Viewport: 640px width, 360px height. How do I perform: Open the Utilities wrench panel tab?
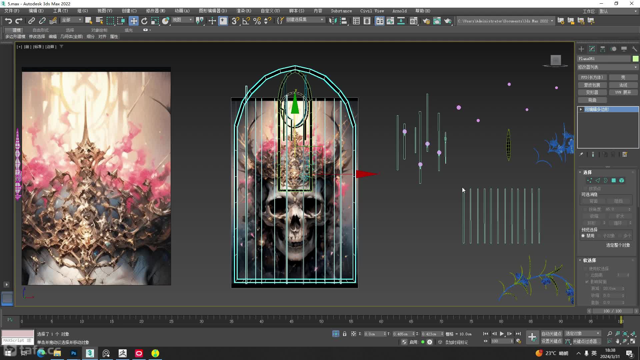[634, 49]
